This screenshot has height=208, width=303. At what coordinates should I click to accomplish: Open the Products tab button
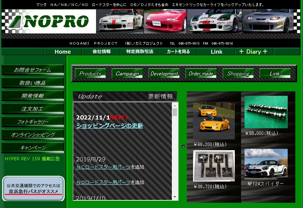pos(90,74)
